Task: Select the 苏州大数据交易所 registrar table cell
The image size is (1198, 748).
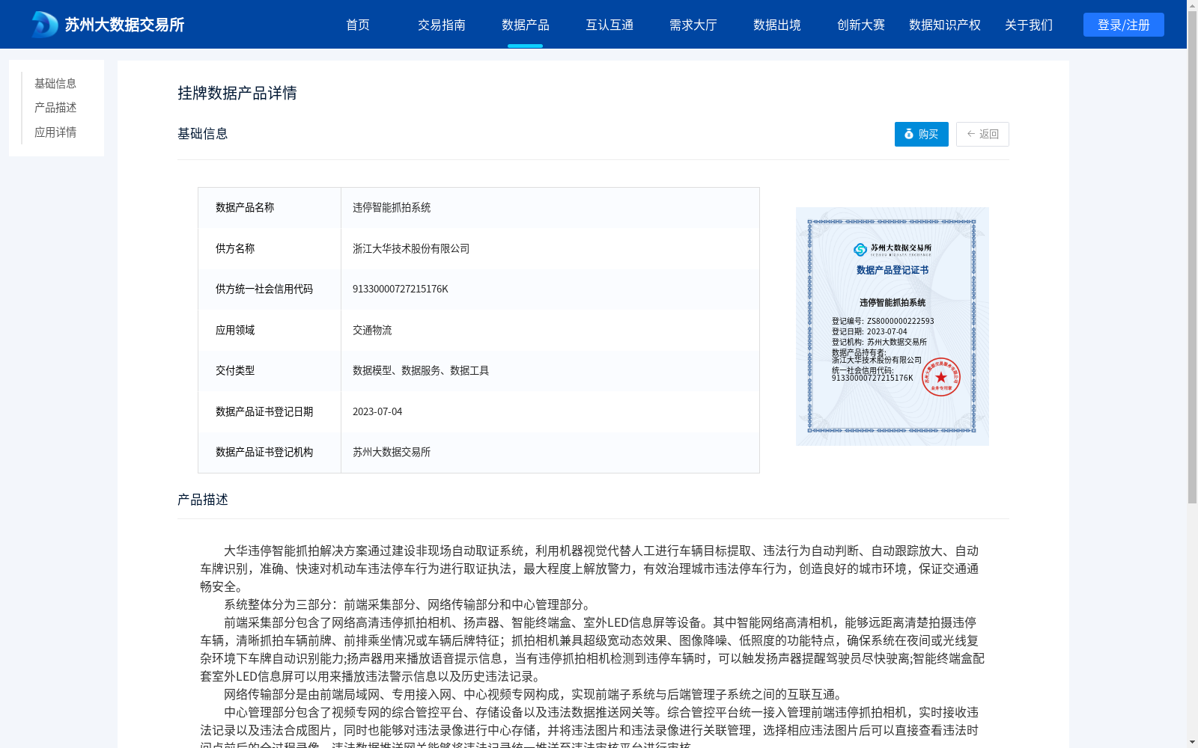Action: [550, 453]
